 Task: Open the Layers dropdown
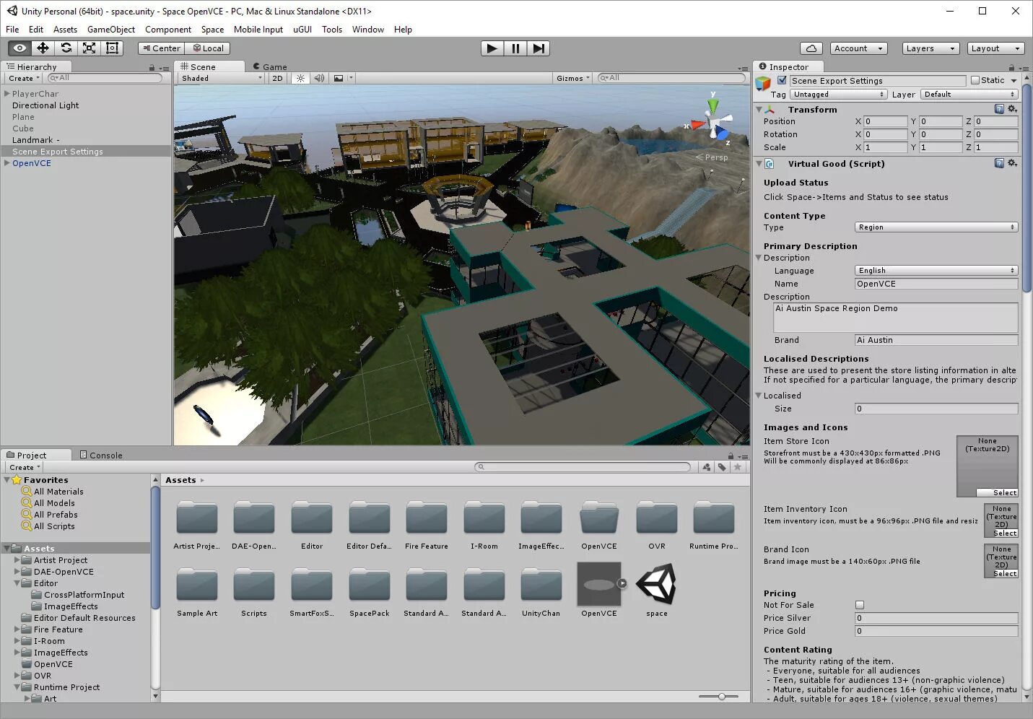coord(930,48)
